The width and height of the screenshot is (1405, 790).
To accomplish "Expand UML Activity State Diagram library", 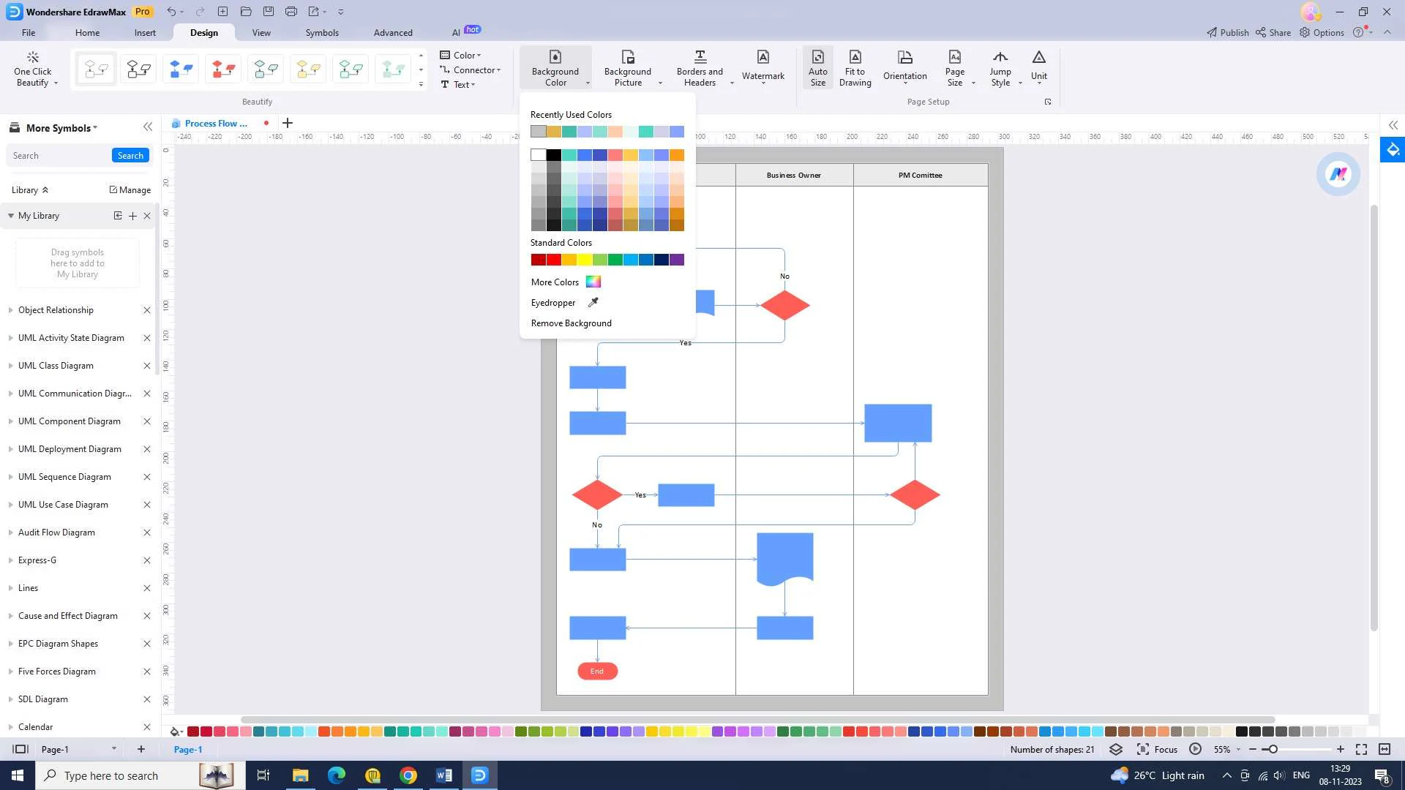I will coord(10,338).
